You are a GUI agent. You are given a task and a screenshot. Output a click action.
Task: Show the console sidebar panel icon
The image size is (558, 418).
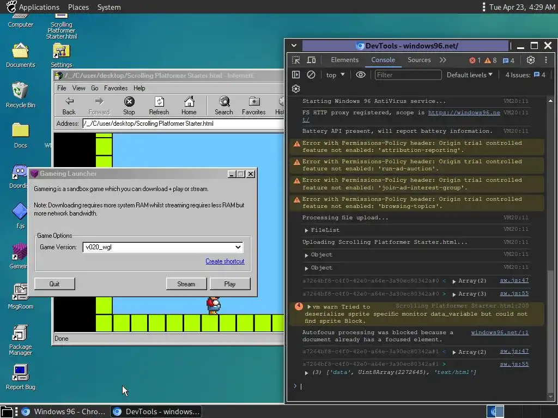coord(296,75)
